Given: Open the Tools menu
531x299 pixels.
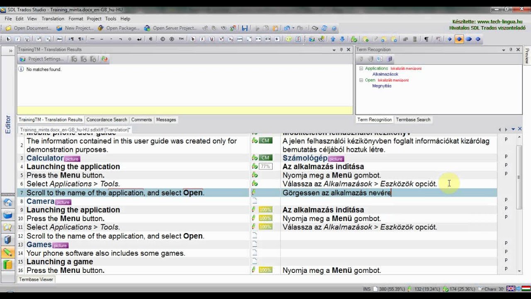Looking at the screenshot, I should point(111,19).
